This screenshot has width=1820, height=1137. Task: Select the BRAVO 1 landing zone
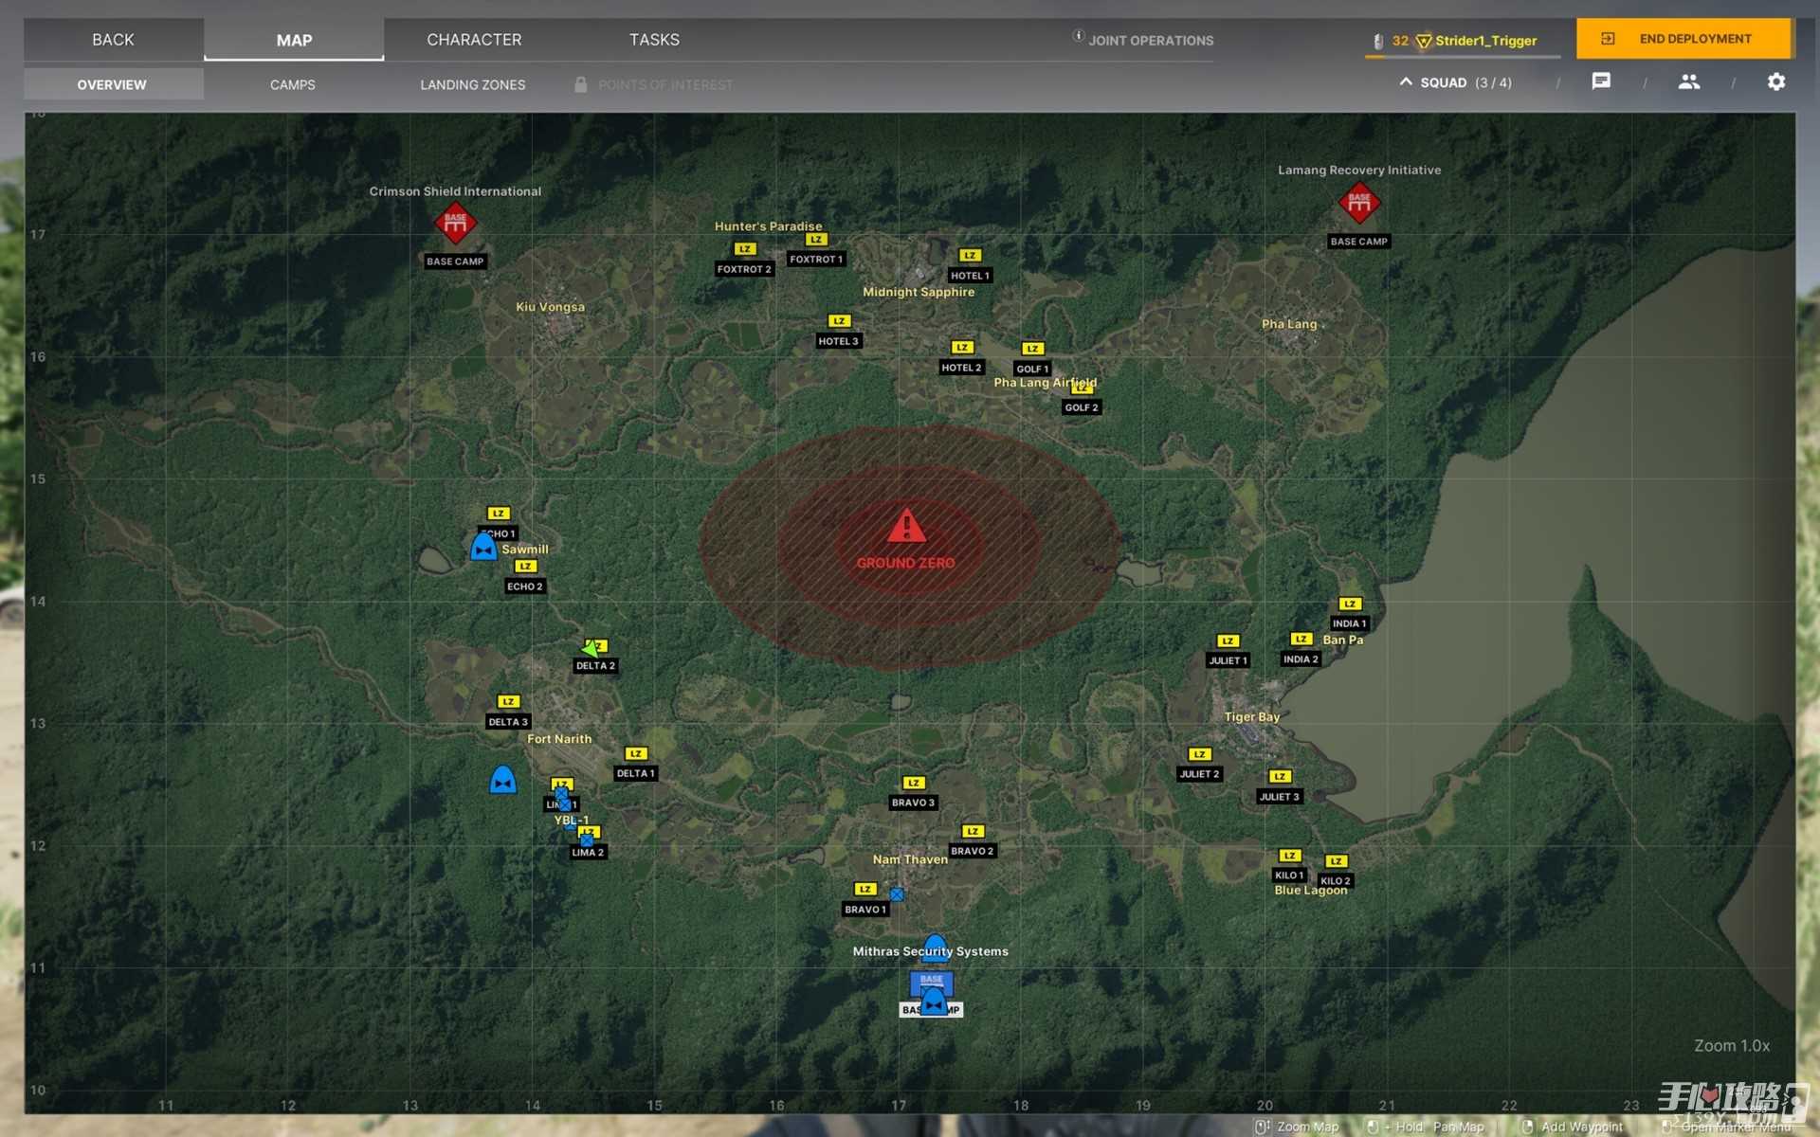tap(864, 900)
